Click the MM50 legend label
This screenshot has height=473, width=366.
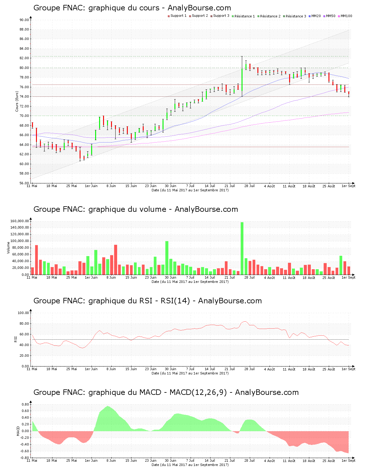click(331, 16)
